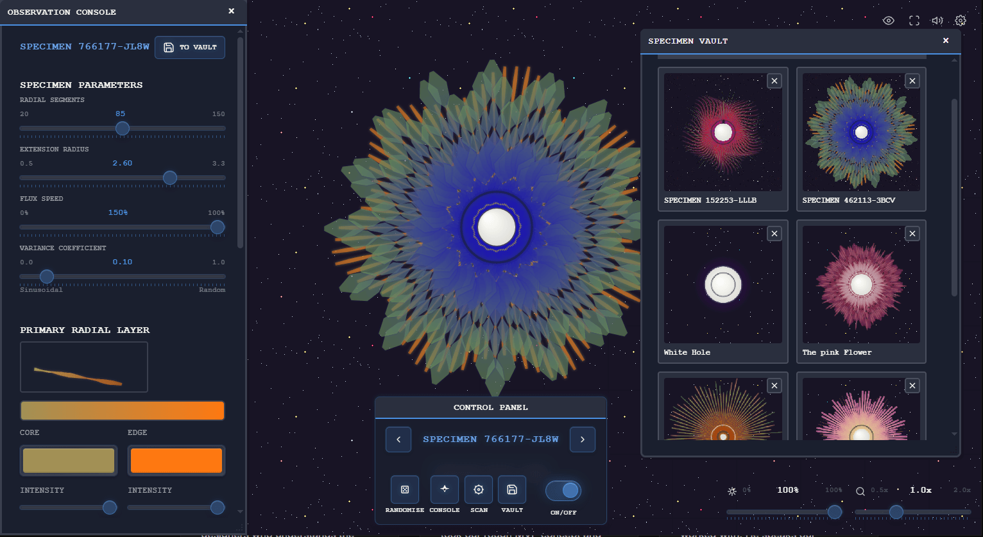Mute audio using the speaker icon
The image size is (983, 537).
(937, 20)
